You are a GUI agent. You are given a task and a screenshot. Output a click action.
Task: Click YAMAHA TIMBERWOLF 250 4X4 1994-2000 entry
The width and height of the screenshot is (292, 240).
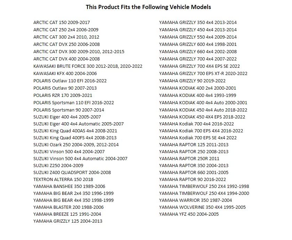pyautogui.click(x=204, y=193)
